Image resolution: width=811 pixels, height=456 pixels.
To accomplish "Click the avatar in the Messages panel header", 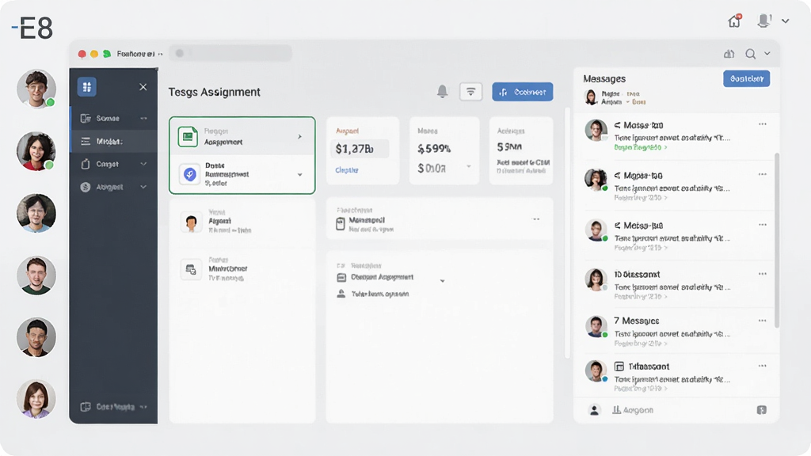I will [x=591, y=97].
